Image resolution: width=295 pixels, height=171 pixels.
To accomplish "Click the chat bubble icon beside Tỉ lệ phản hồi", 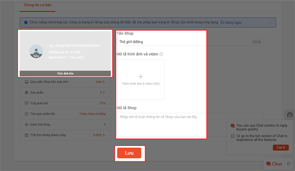I will point(27,103).
